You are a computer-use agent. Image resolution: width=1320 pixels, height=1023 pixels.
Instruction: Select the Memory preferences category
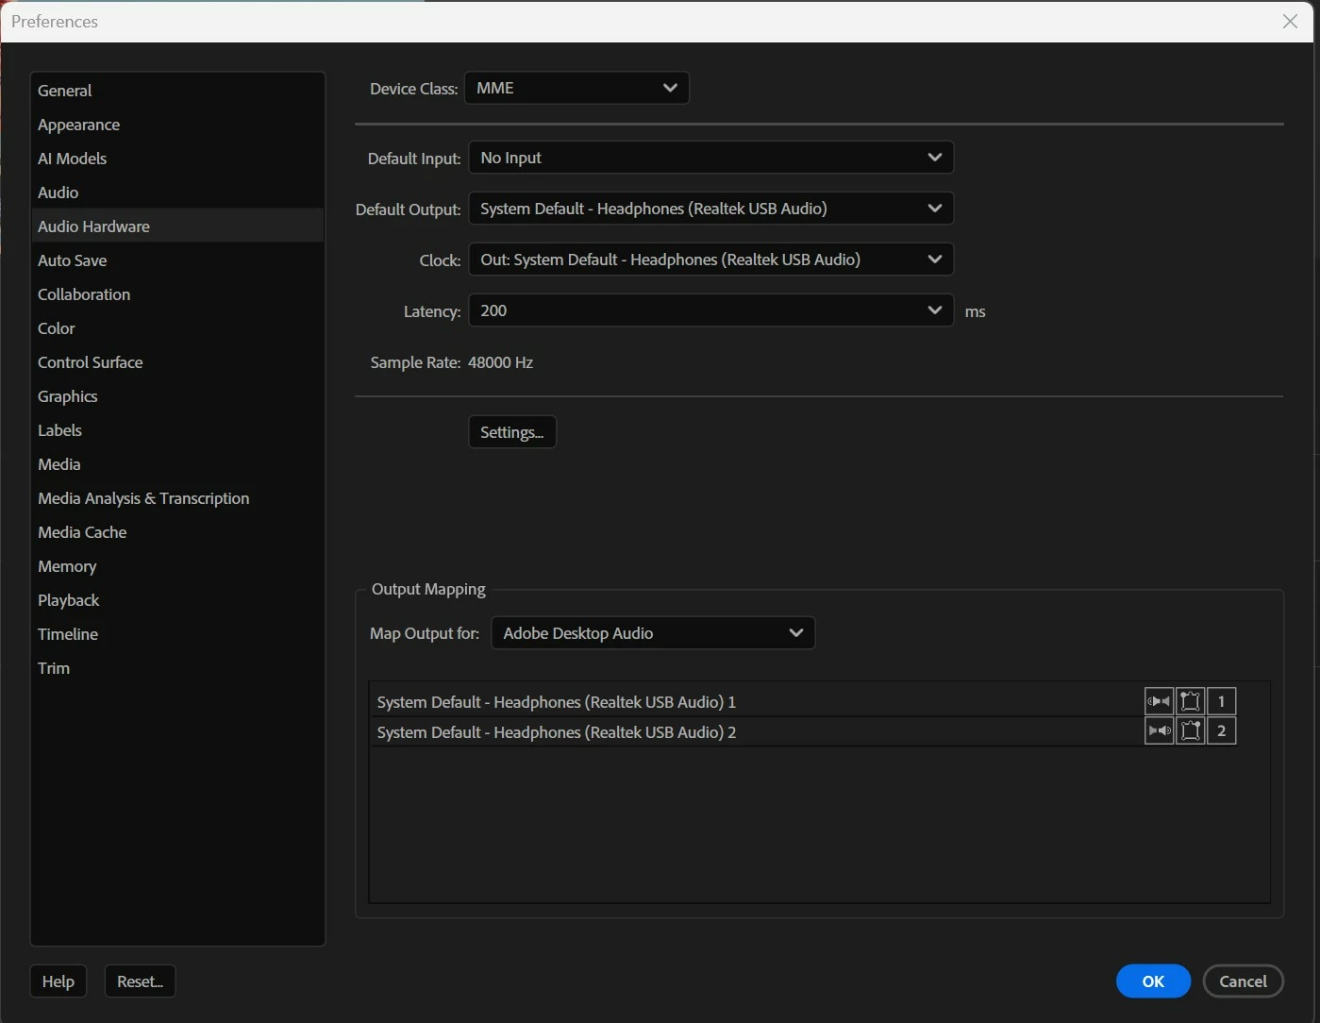(177, 566)
